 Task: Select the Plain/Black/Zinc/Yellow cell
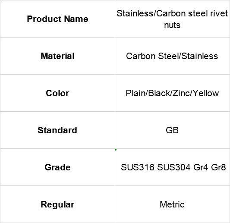[172, 93]
